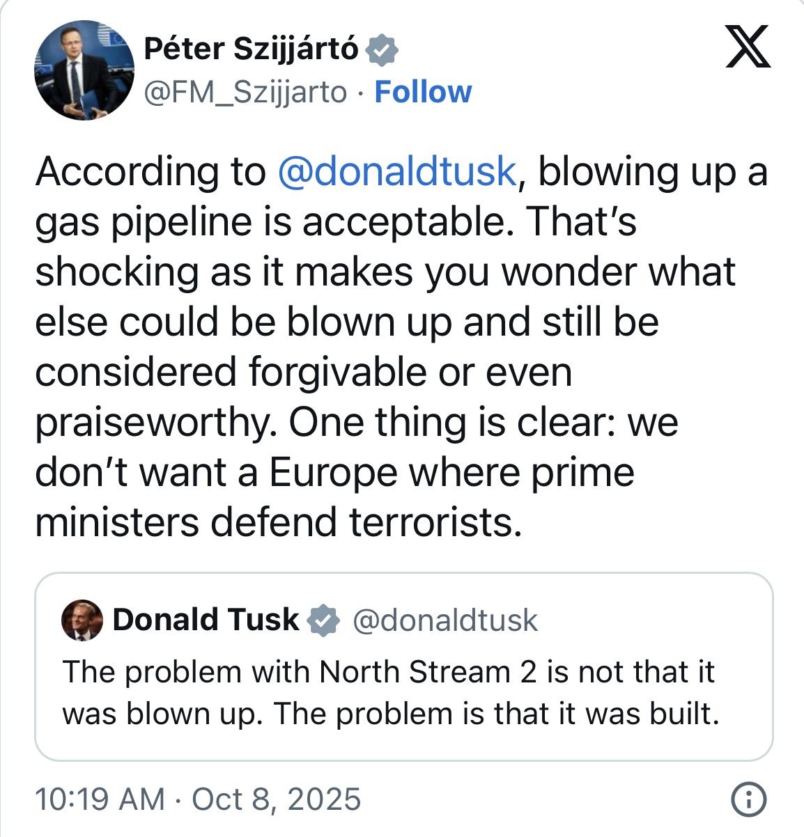Open Donald Tusk's small avatar
This screenshot has width=804, height=837.
click(82, 620)
